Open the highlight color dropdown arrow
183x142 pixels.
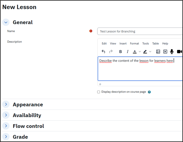(150, 52)
